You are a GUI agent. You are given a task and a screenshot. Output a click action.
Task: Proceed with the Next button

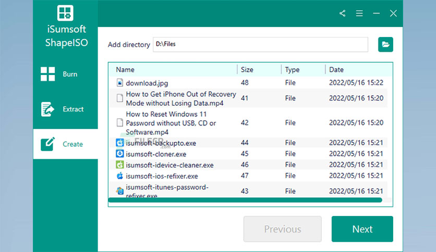(x=362, y=229)
